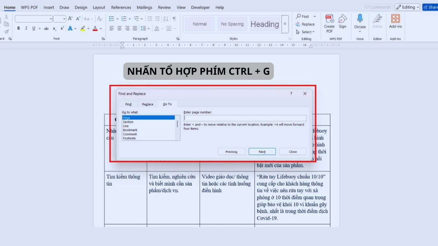Apply paragraph shading
Image resolution: width=438 pixels, height=246 pixels.
(x=157, y=28)
